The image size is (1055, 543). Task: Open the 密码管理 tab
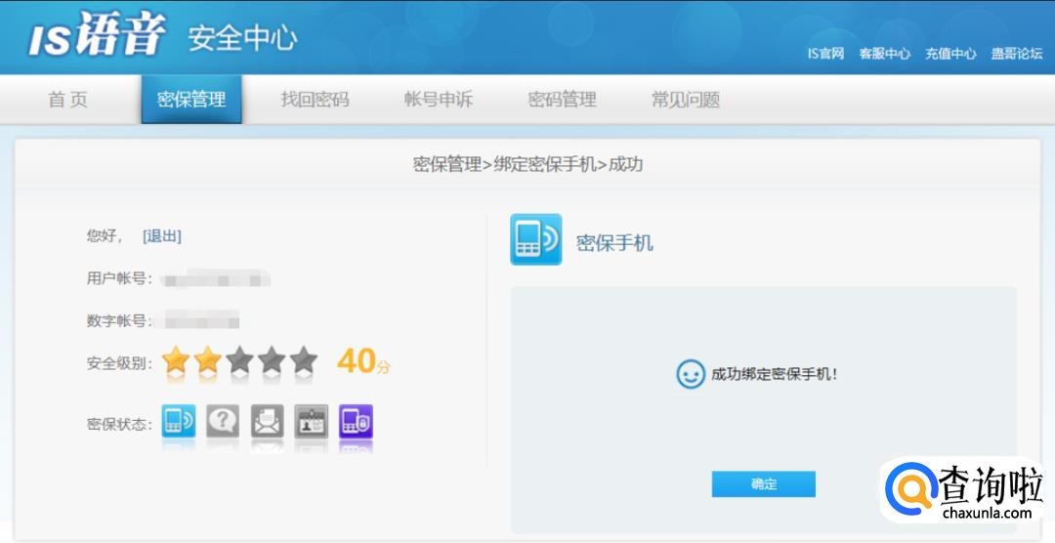pos(562,100)
